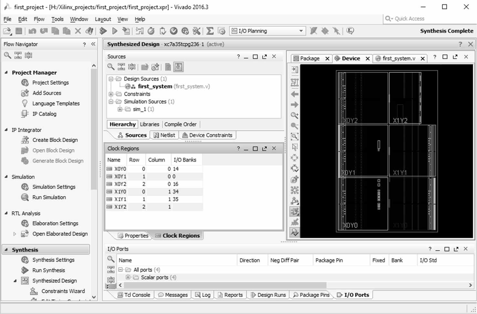The image size is (477, 314).
Task: Click Project Settings in Flow Navigator
Action: [x=50, y=82]
